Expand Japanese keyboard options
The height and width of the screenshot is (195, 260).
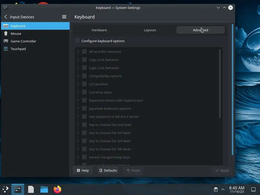pos(78,108)
